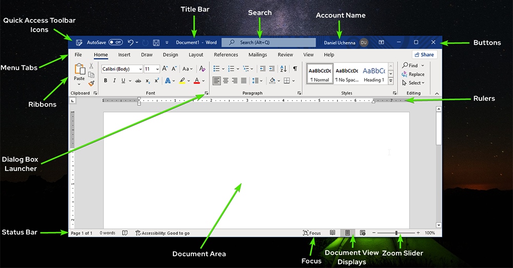The height and width of the screenshot is (268, 513).
Task: Expand the bullets list dropdown arrow
Action: pyautogui.click(x=223, y=69)
